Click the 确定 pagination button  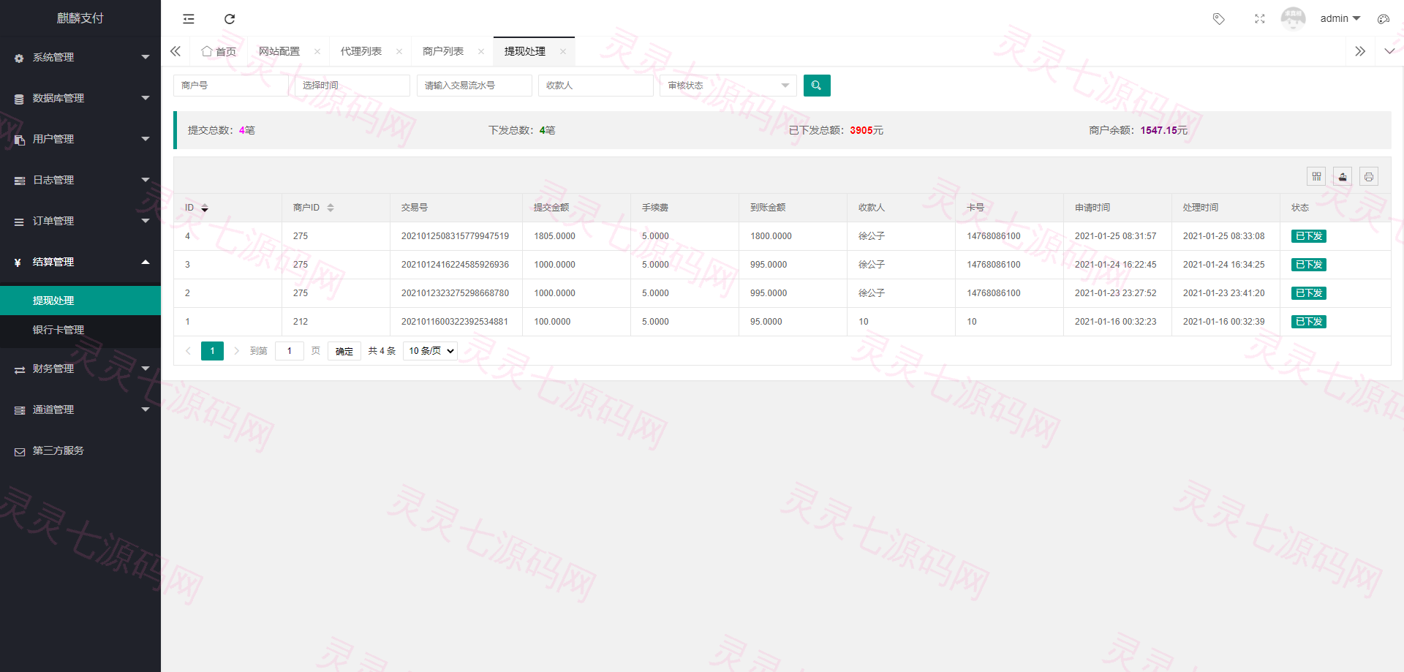coord(344,351)
